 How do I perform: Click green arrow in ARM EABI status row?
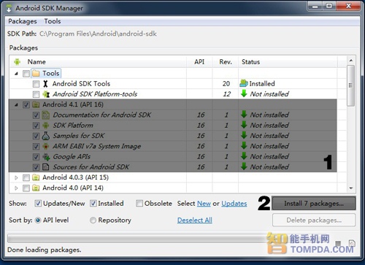tap(244, 146)
